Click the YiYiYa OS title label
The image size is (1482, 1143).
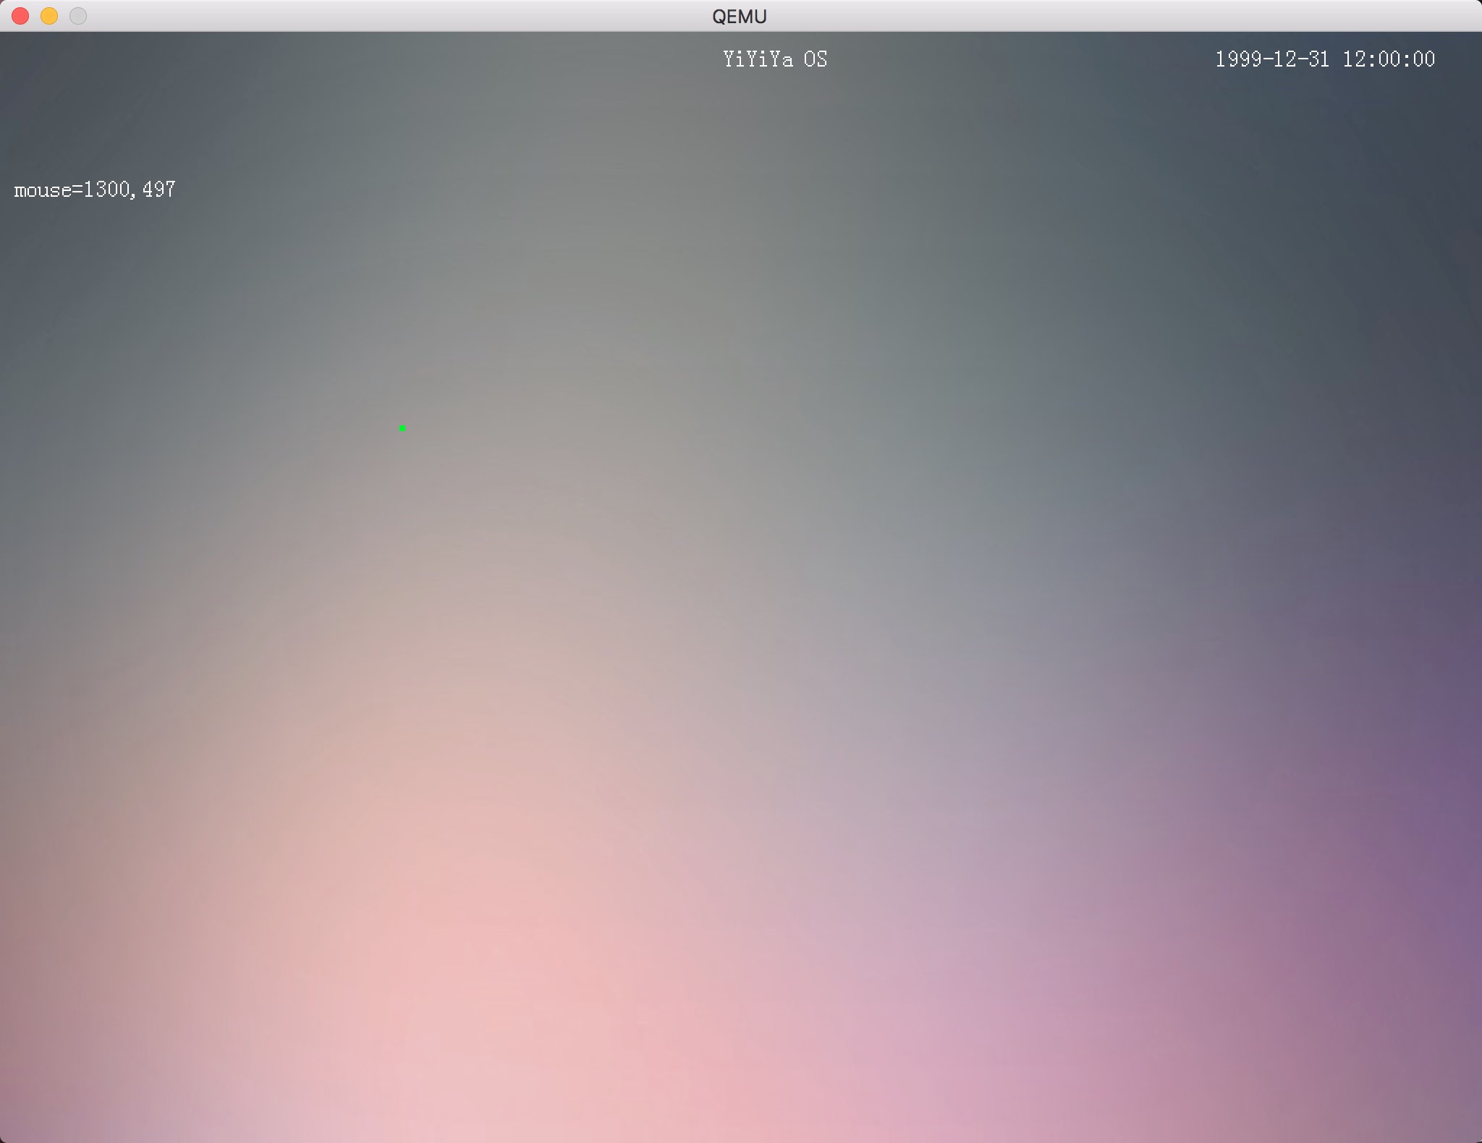774,59
